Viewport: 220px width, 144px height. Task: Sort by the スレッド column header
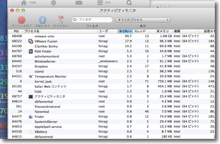141,31
